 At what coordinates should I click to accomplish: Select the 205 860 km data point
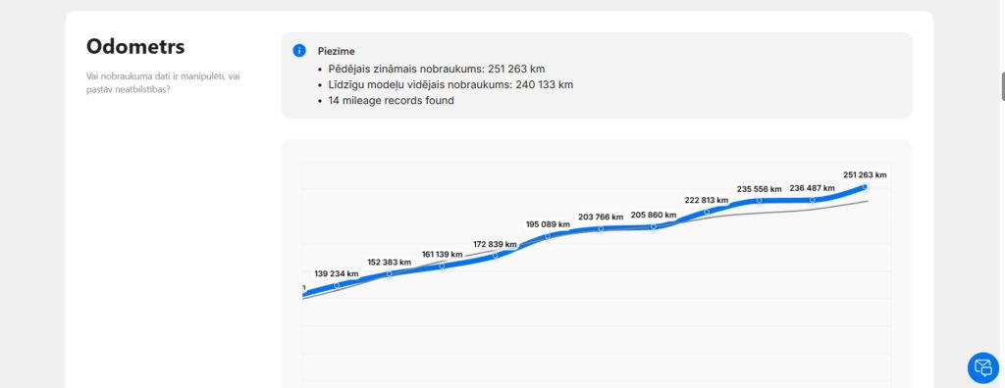(x=653, y=226)
